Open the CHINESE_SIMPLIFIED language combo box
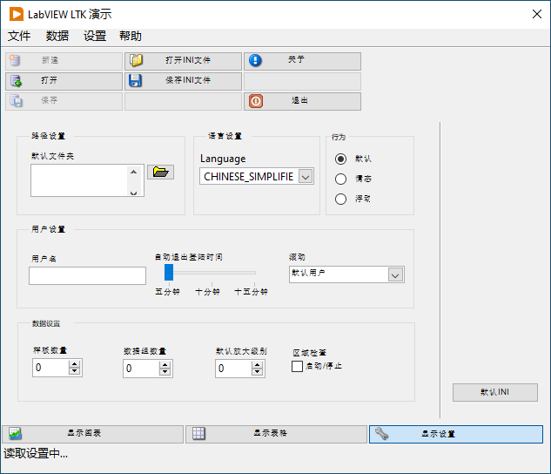 tap(257, 176)
